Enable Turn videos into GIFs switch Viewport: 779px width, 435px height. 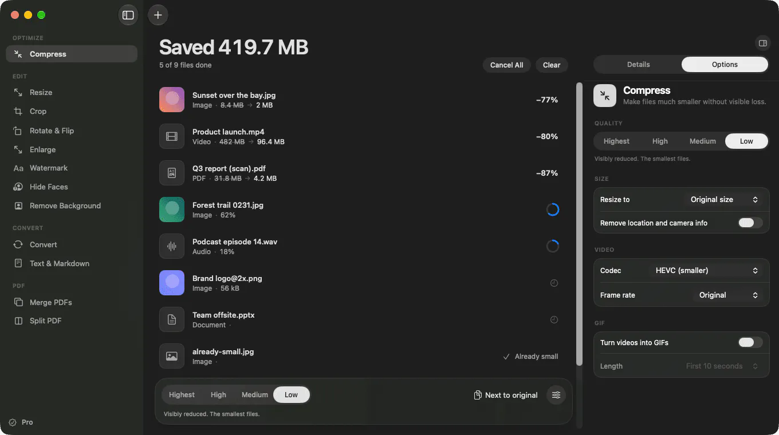pyautogui.click(x=750, y=342)
